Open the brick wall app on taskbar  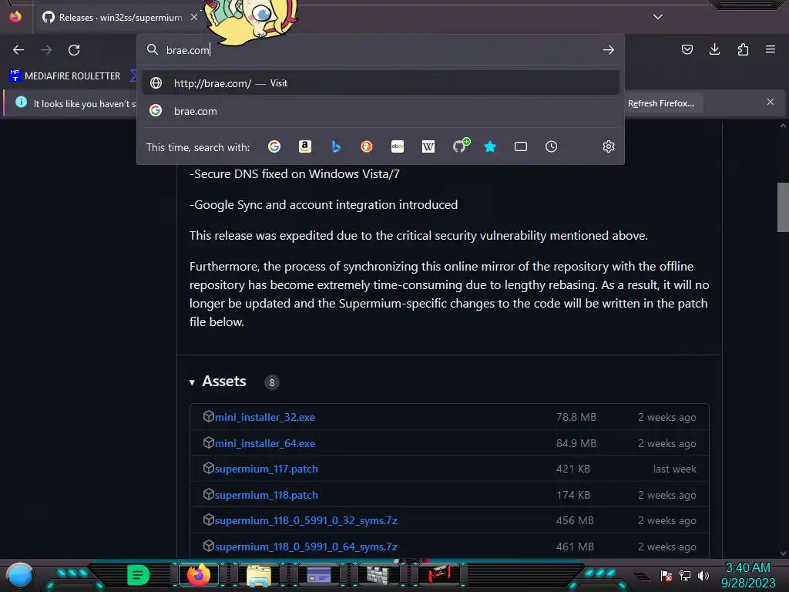[x=378, y=575]
